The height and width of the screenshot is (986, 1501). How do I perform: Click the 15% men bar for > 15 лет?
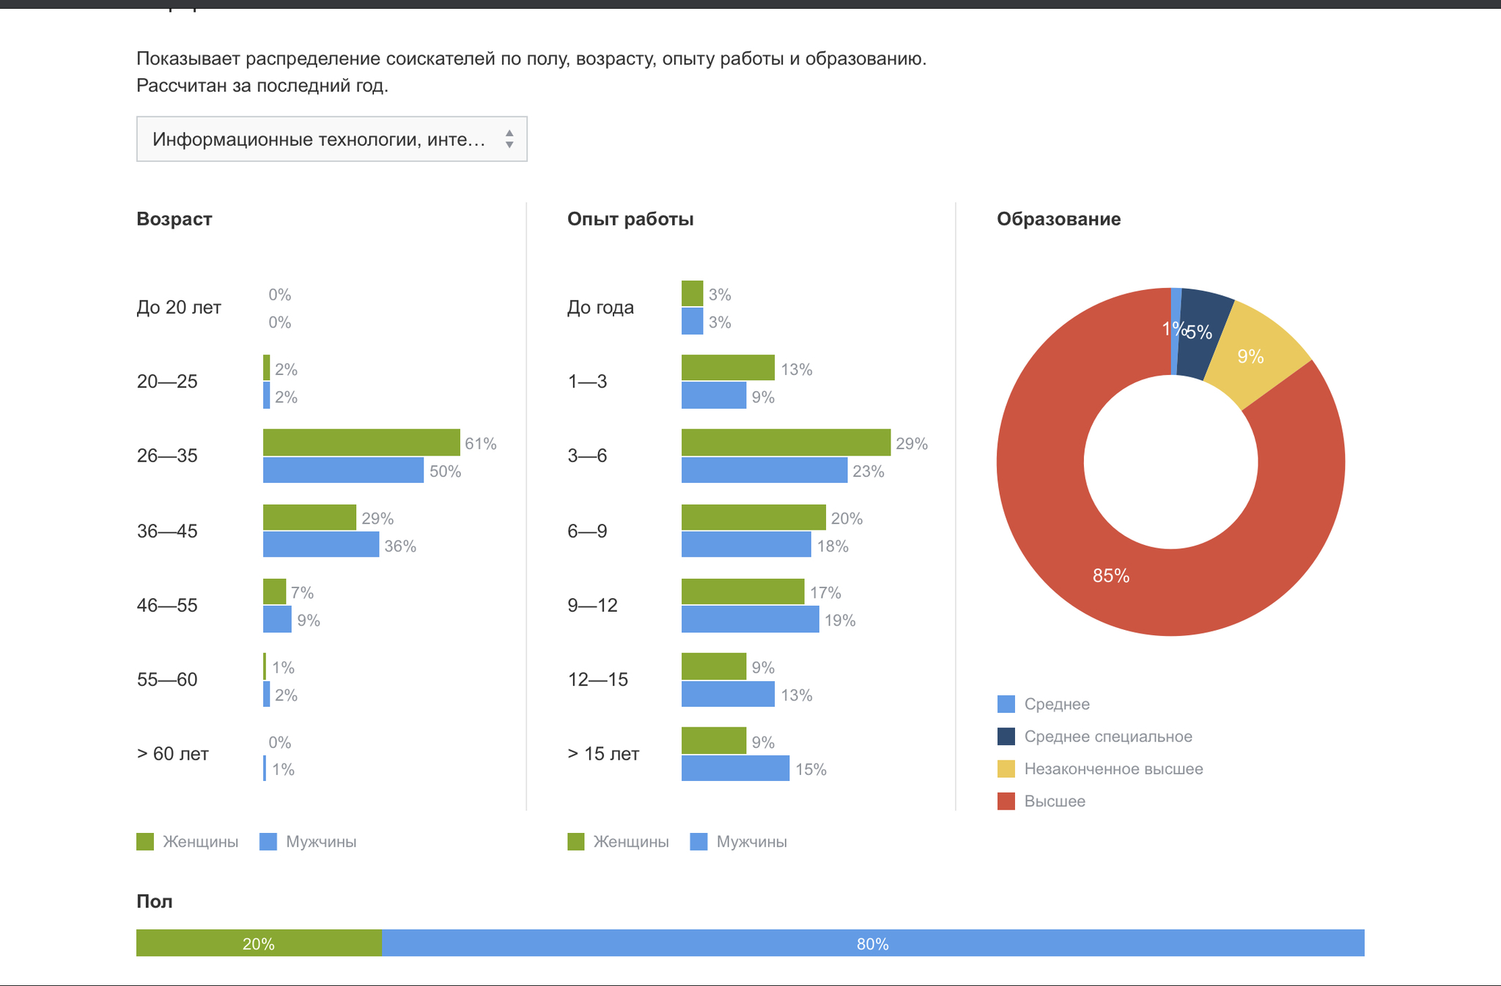tap(735, 768)
